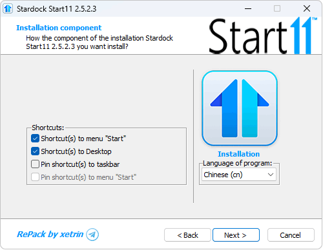
Task: Open the Language of program dropdown
Action: (x=239, y=175)
